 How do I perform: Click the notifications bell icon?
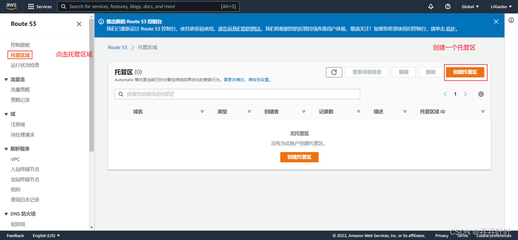point(431,6)
